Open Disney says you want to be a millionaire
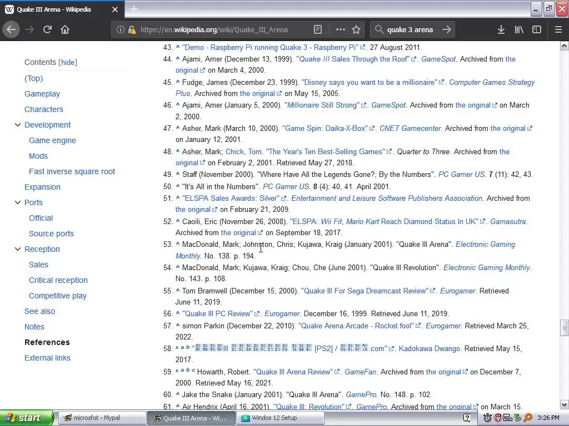The image size is (569, 426). (x=372, y=82)
